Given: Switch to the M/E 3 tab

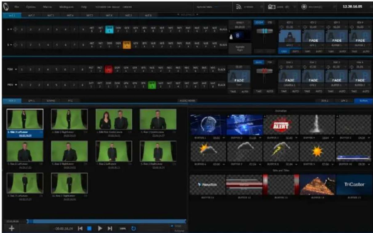Looking at the screenshot, I should click(x=50, y=15).
